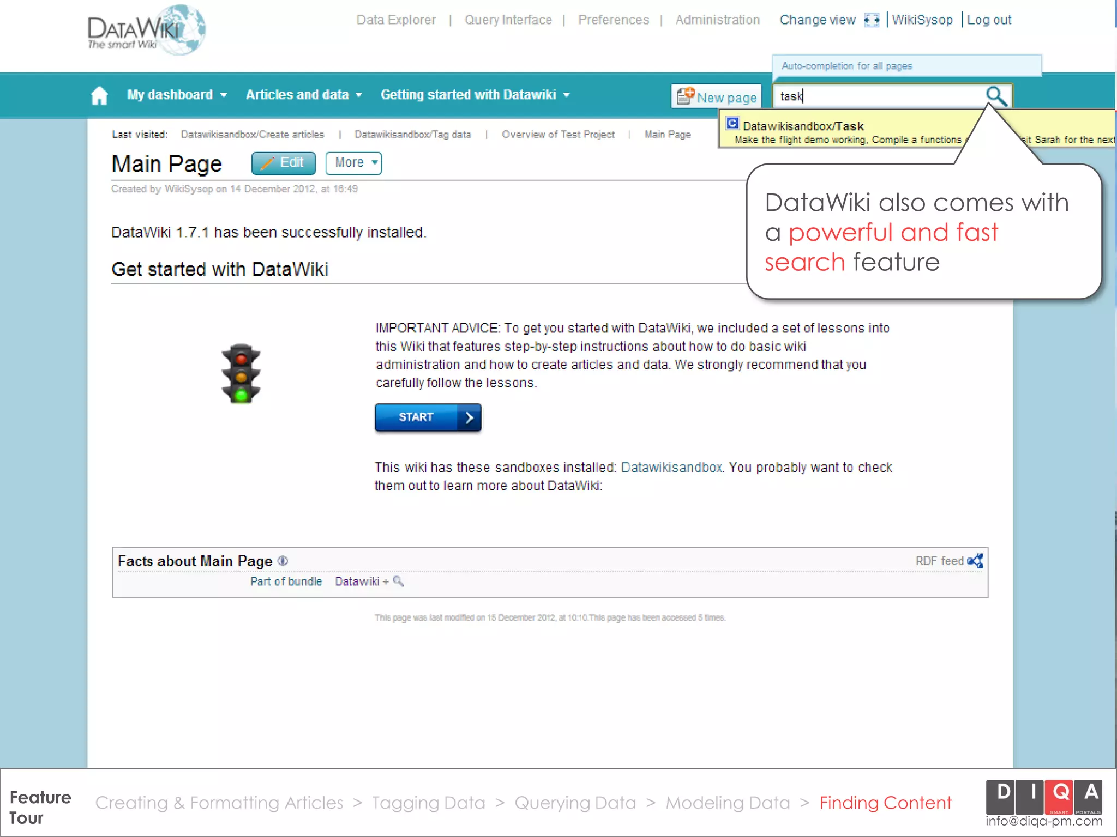
Task: Click the START button
Action: [428, 417]
